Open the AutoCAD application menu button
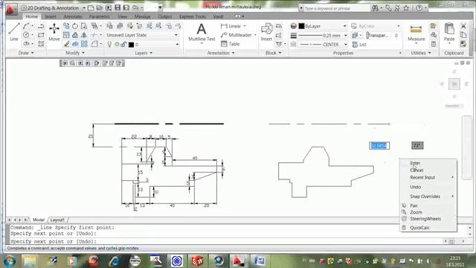 pos(12,9)
